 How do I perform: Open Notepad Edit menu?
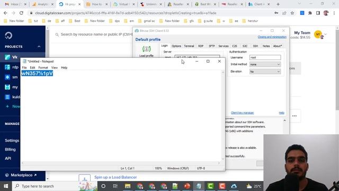click(32, 67)
